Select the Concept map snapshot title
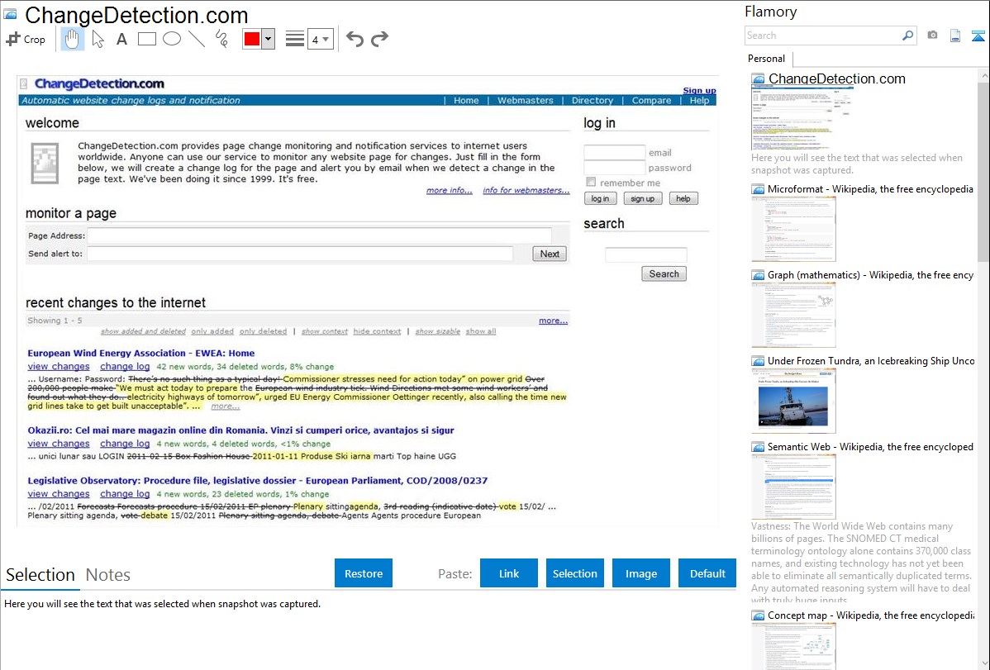990x670 pixels. point(870,615)
